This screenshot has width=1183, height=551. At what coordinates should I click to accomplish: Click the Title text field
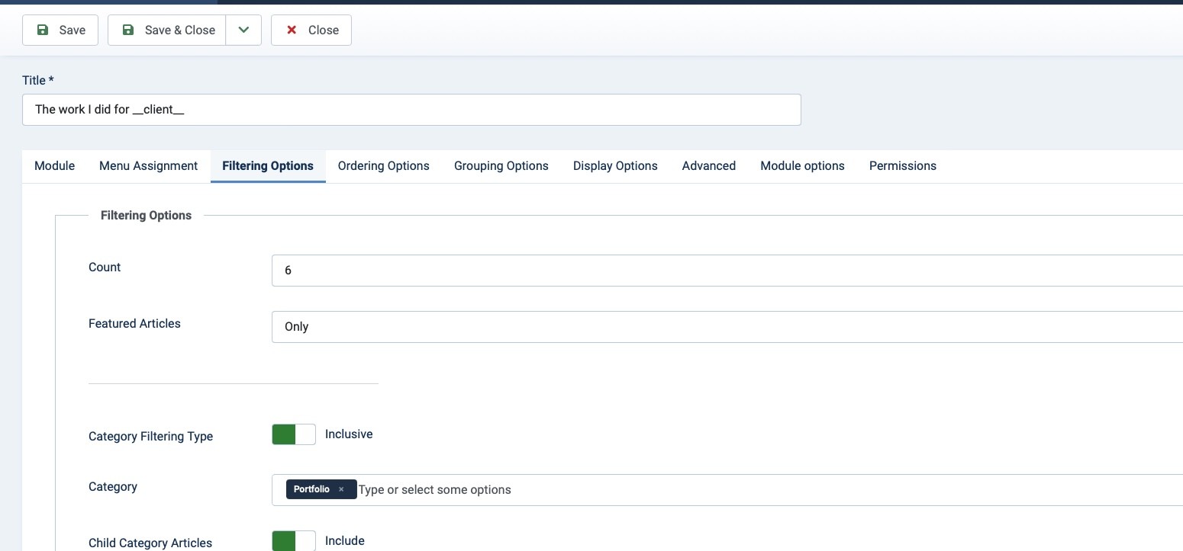tap(411, 110)
